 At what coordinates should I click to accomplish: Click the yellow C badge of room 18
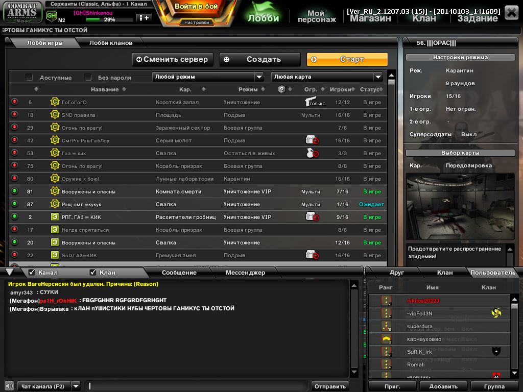(55, 114)
